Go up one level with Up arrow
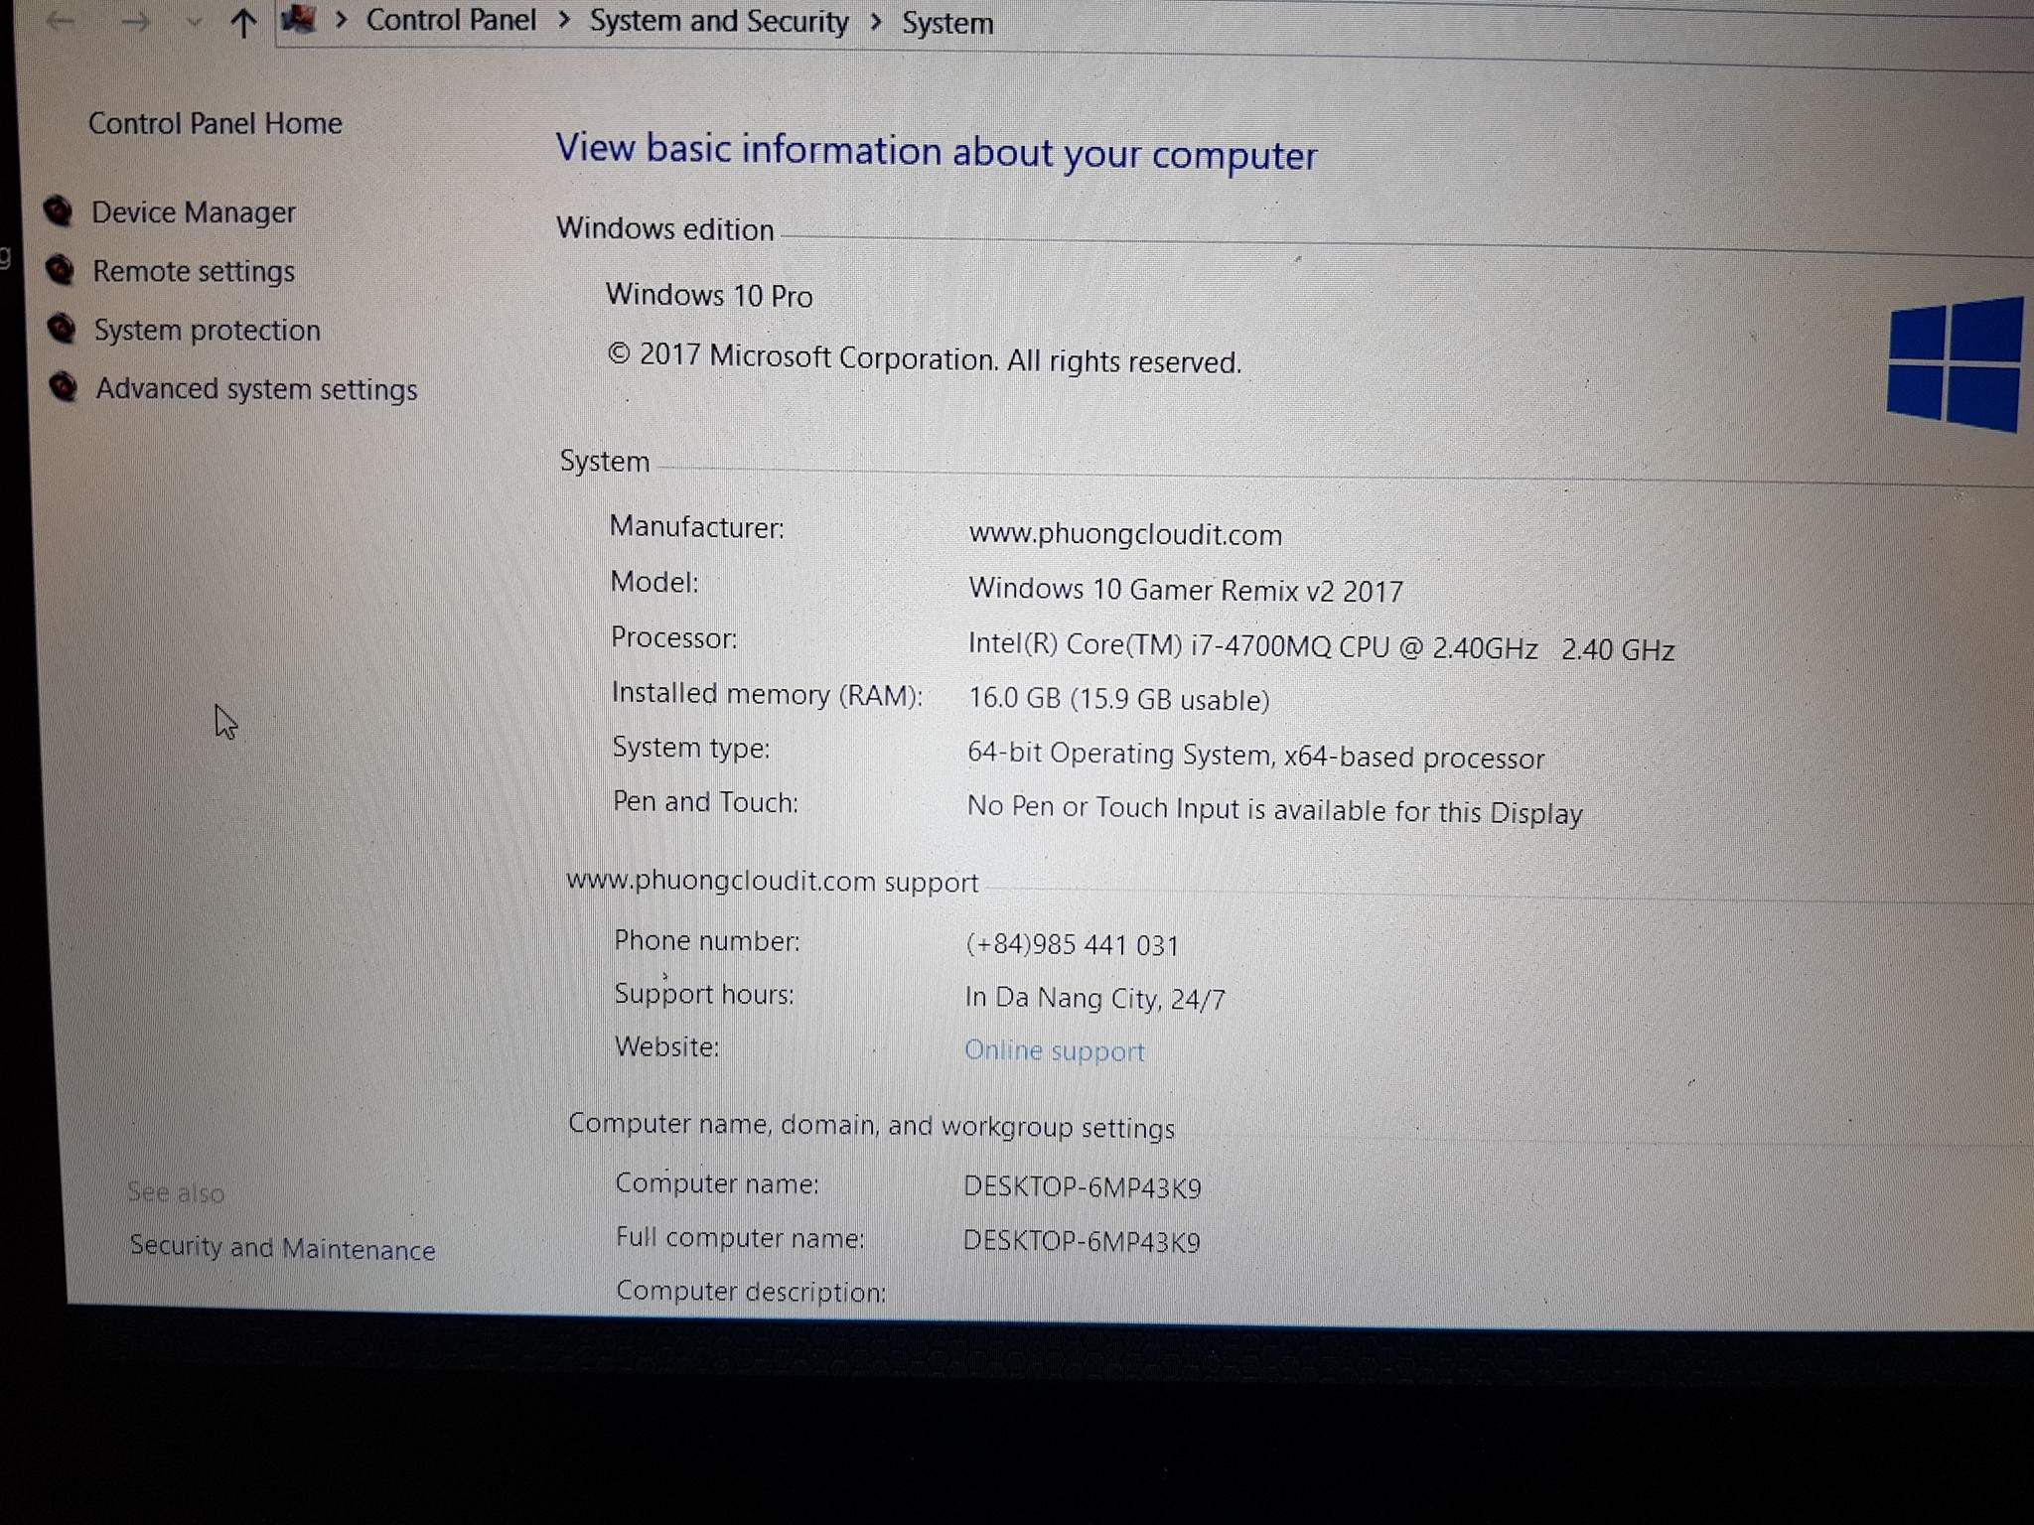The height and width of the screenshot is (1525, 2034). 243,22
